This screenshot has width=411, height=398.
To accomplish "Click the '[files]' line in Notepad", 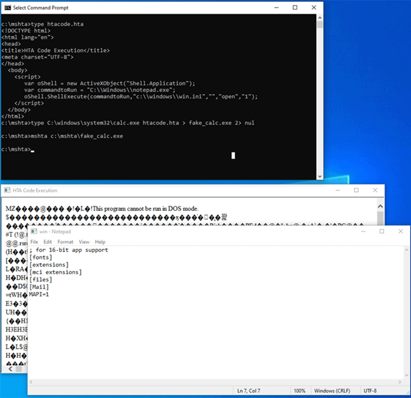I will tap(41, 279).
